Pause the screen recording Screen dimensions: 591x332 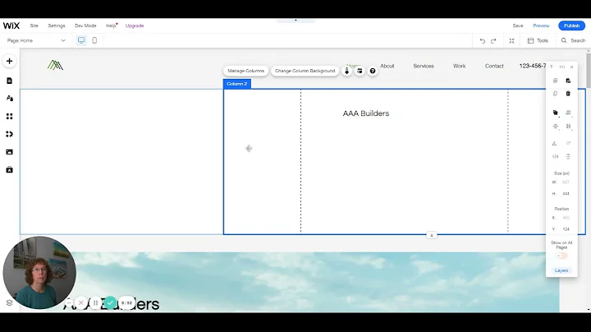point(95,302)
